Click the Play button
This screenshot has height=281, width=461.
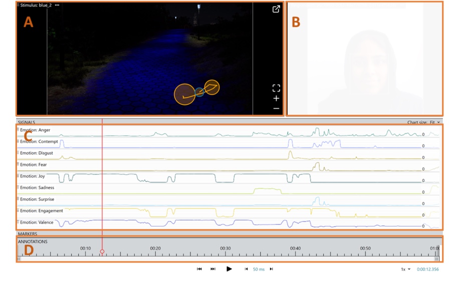tap(229, 269)
